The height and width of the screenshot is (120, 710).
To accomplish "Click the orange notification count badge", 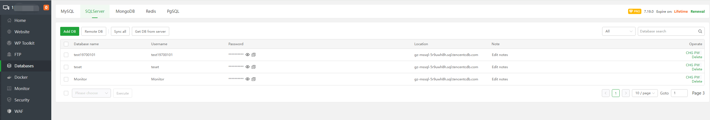I will [x=46, y=7].
